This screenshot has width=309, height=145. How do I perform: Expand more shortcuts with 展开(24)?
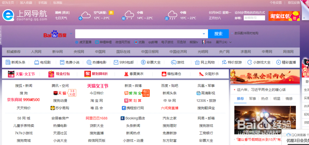224,42
